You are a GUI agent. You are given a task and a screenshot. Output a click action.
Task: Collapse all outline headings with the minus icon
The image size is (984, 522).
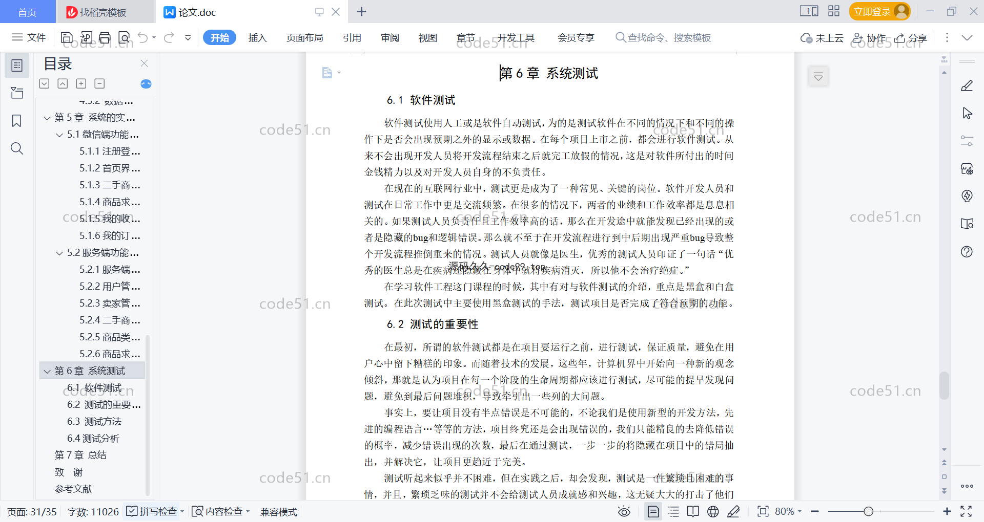pos(99,83)
